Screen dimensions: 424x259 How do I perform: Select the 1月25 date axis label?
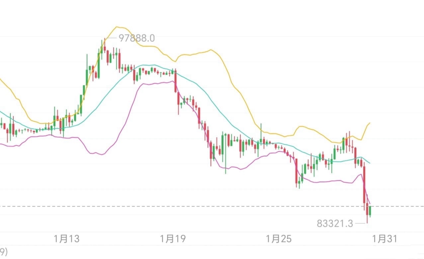point(280,238)
